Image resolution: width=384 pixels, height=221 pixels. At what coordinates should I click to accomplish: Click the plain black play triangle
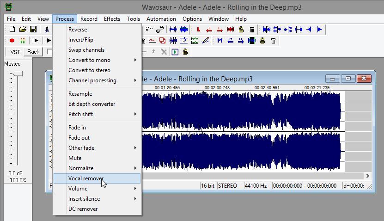[49, 40]
